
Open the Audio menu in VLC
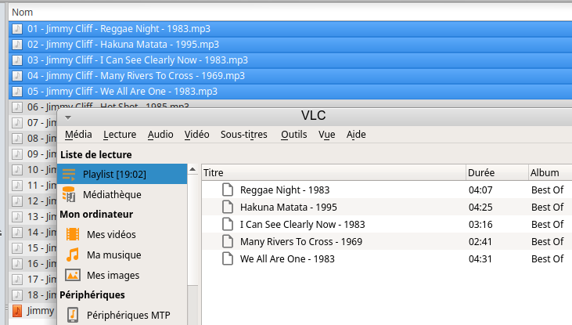click(x=160, y=135)
